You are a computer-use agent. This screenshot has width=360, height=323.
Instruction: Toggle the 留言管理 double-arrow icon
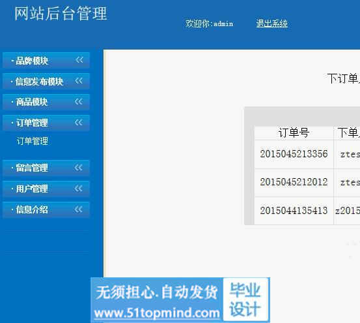point(79,168)
